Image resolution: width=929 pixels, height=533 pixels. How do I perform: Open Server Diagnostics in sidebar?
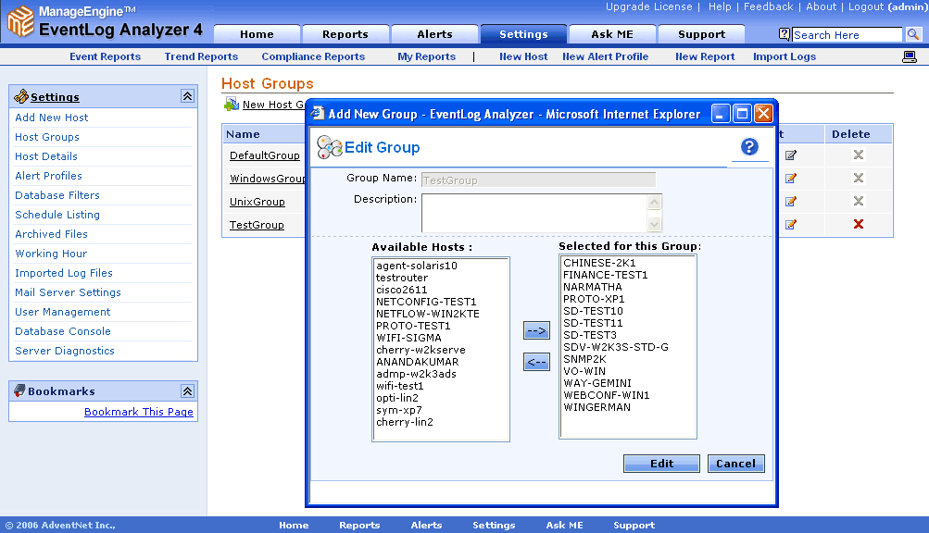tap(65, 351)
